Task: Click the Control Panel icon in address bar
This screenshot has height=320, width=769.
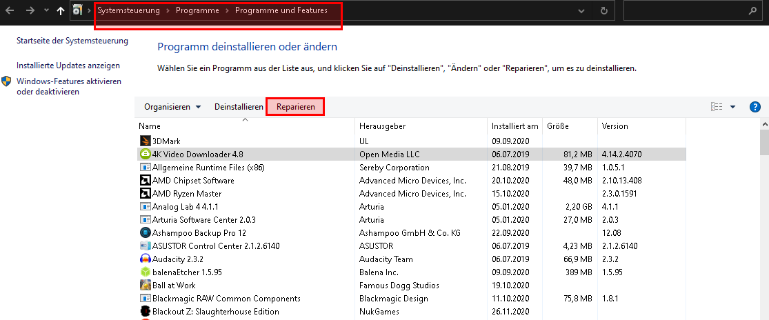Action: click(x=77, y=10)
